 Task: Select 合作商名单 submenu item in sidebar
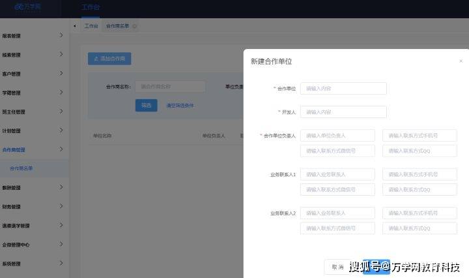tap(21, 168)
